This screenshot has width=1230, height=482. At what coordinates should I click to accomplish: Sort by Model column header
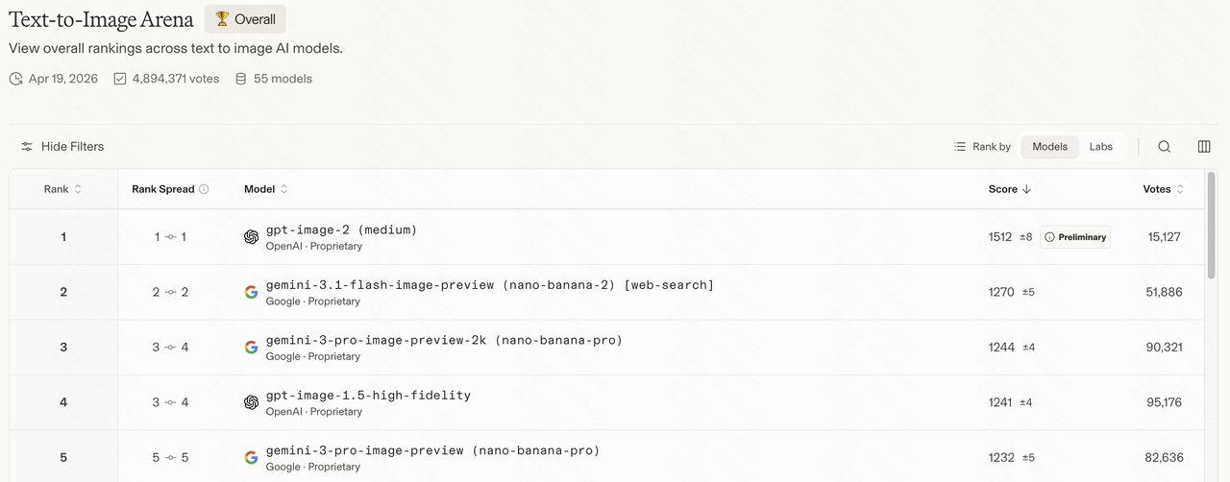click(265, 189)
